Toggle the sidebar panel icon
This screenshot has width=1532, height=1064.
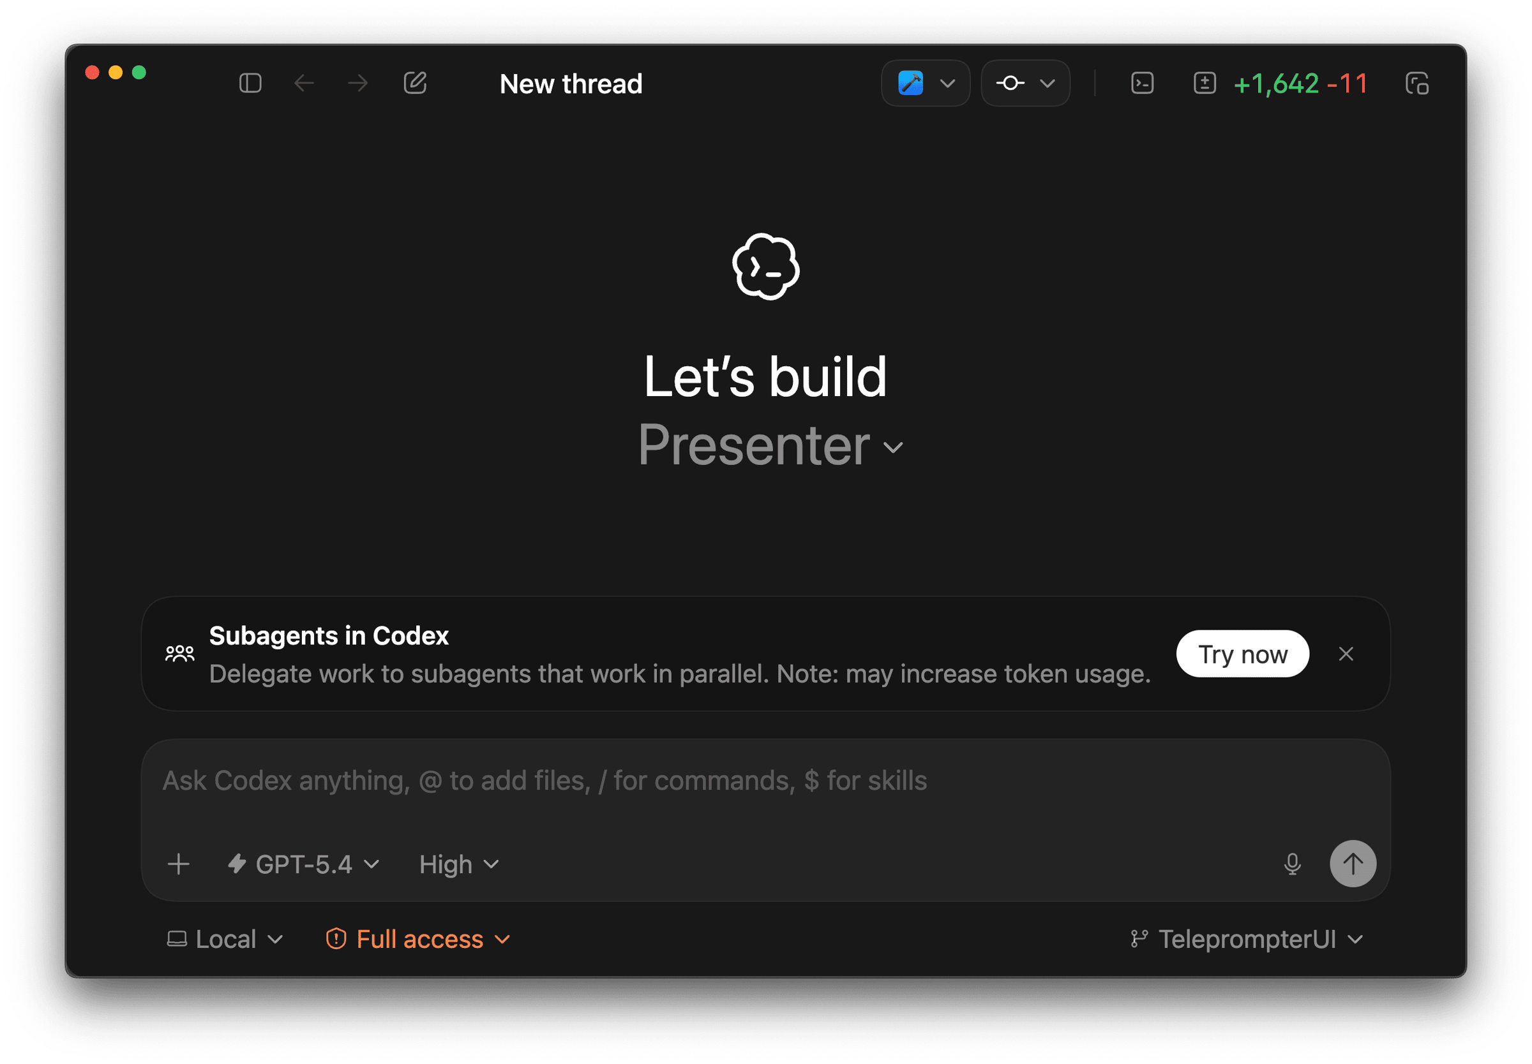pyautogui.click(x=250, y=84)
